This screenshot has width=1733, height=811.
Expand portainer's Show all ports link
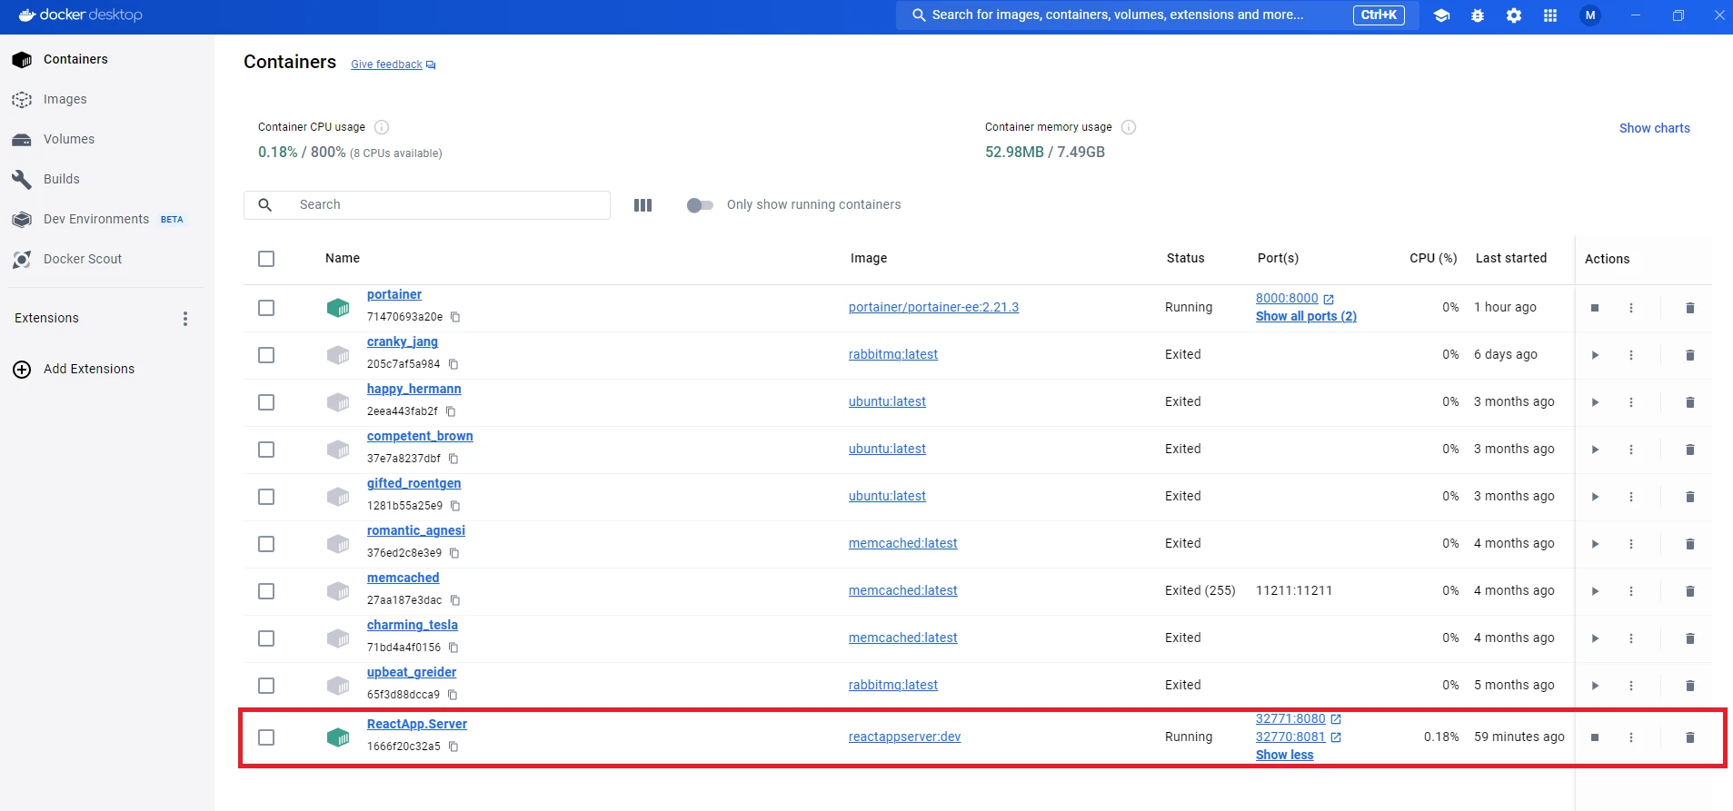tap(1305, 316)
